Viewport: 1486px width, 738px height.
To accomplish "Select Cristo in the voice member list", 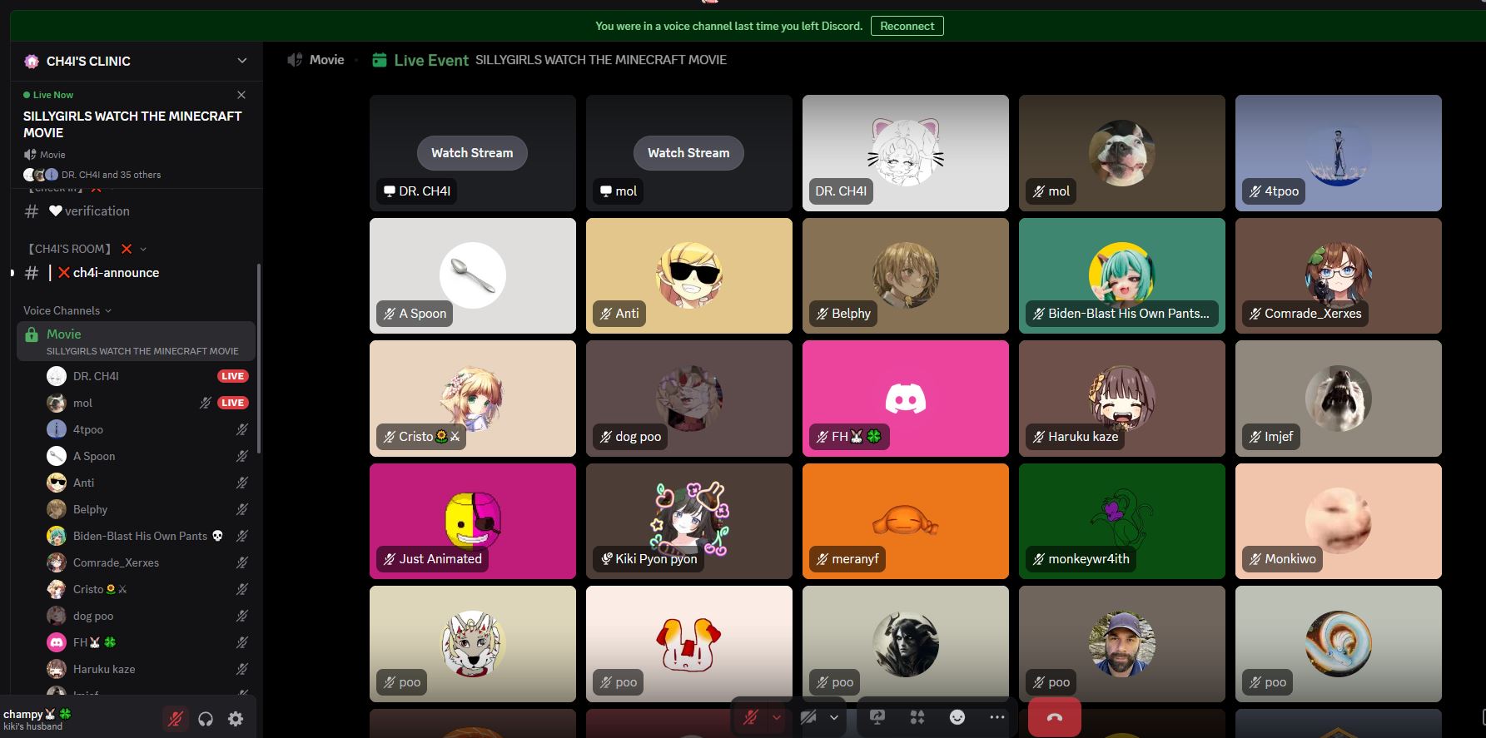I will click(147, 589).
